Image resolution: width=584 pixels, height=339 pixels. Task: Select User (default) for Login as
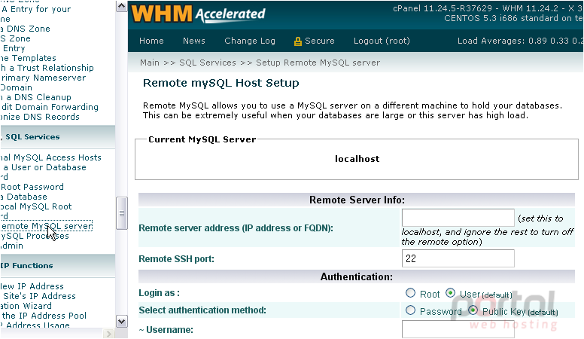450,293
